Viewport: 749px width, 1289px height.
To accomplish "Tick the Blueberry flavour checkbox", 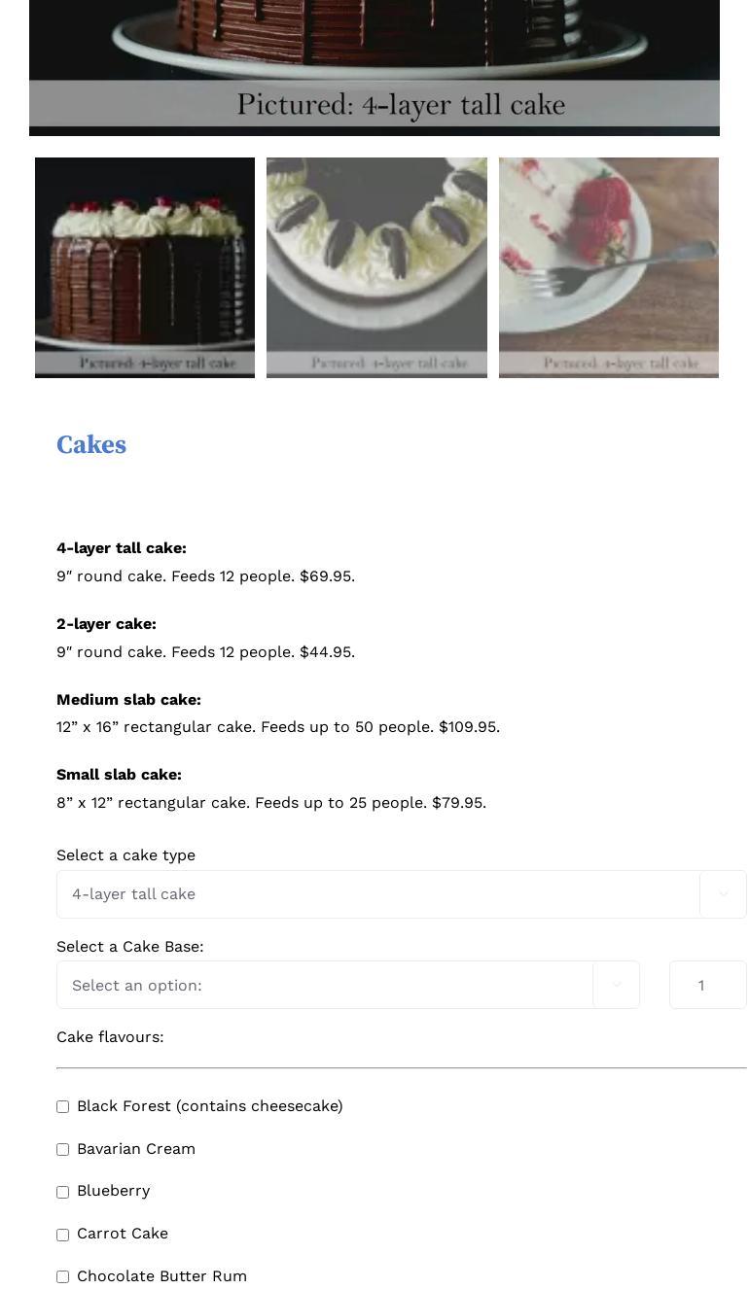I will [62, 1192].
